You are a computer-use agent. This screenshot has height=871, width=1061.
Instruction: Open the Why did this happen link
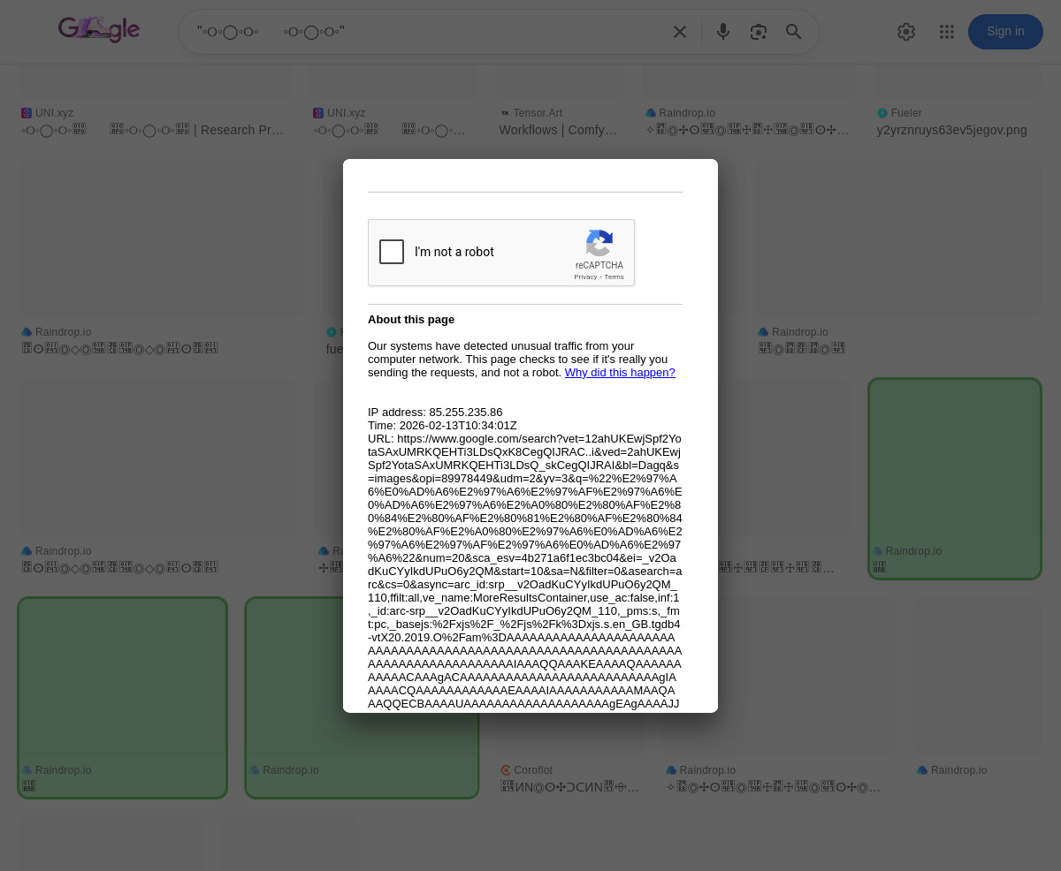(620, 373)
